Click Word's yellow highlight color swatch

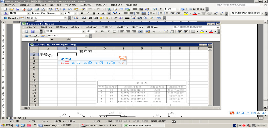pyautogui.click(x=186, y=13)
